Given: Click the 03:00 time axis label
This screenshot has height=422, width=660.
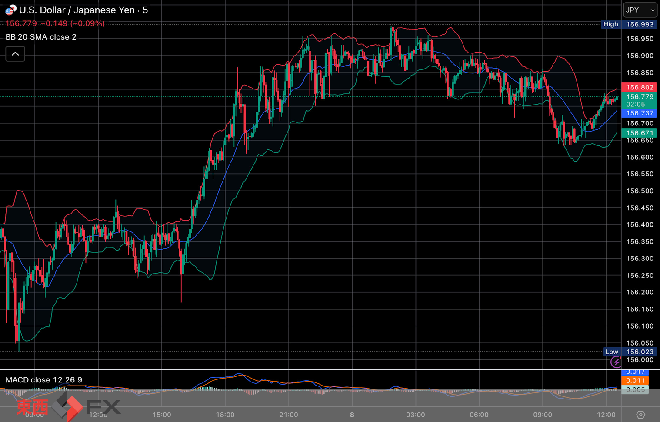Looking at the screenshot, I should point(416,415).
